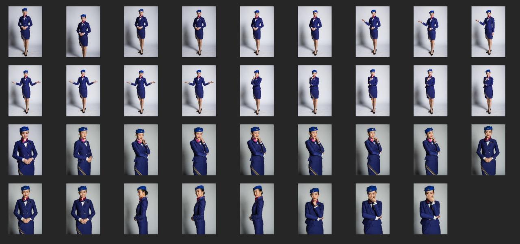The width and height of the screenshot is (520, 244).
Task: Click third thumbnail with both arms spread open
Action: coord(141,91)
